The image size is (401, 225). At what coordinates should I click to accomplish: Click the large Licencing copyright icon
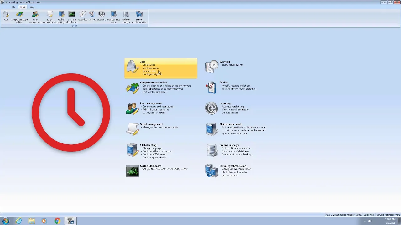(211, 108)
